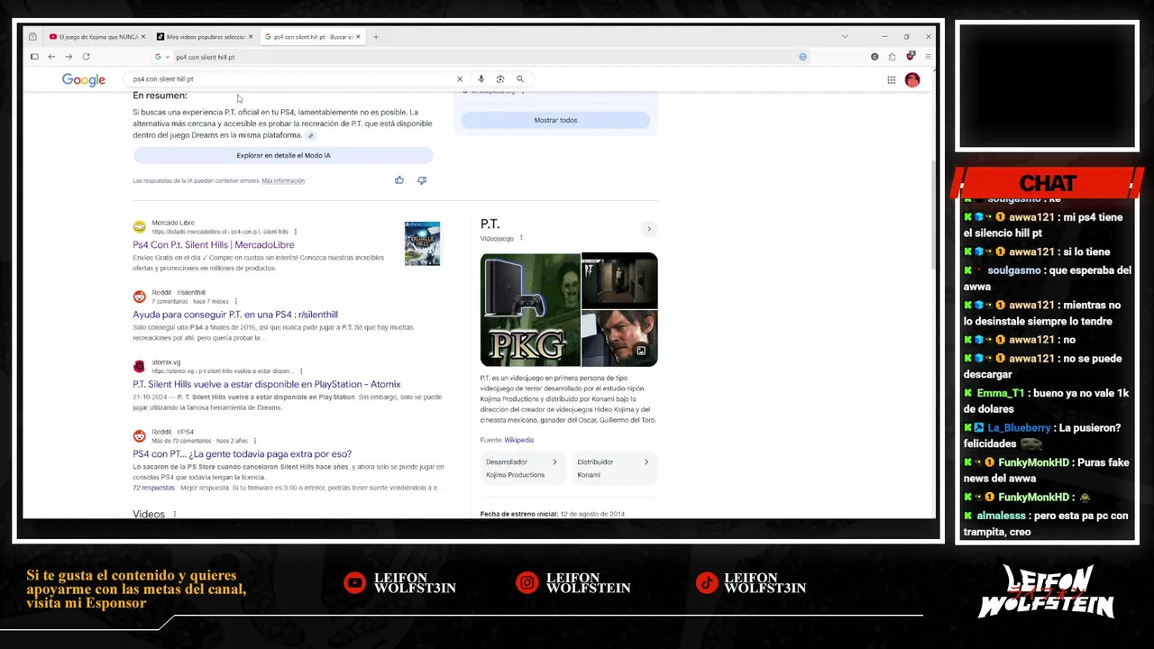Open more options for MercadoLibre result

click(295, 232)
